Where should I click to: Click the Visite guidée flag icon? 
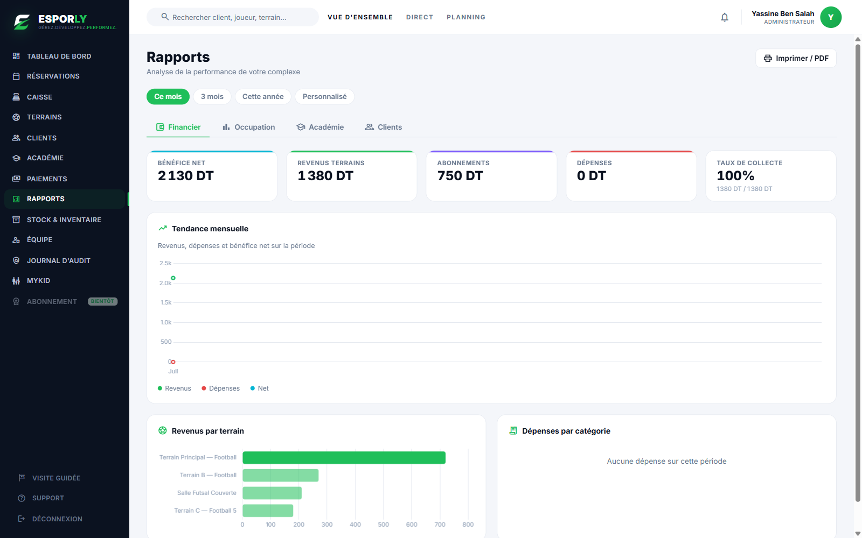(22, 478)
